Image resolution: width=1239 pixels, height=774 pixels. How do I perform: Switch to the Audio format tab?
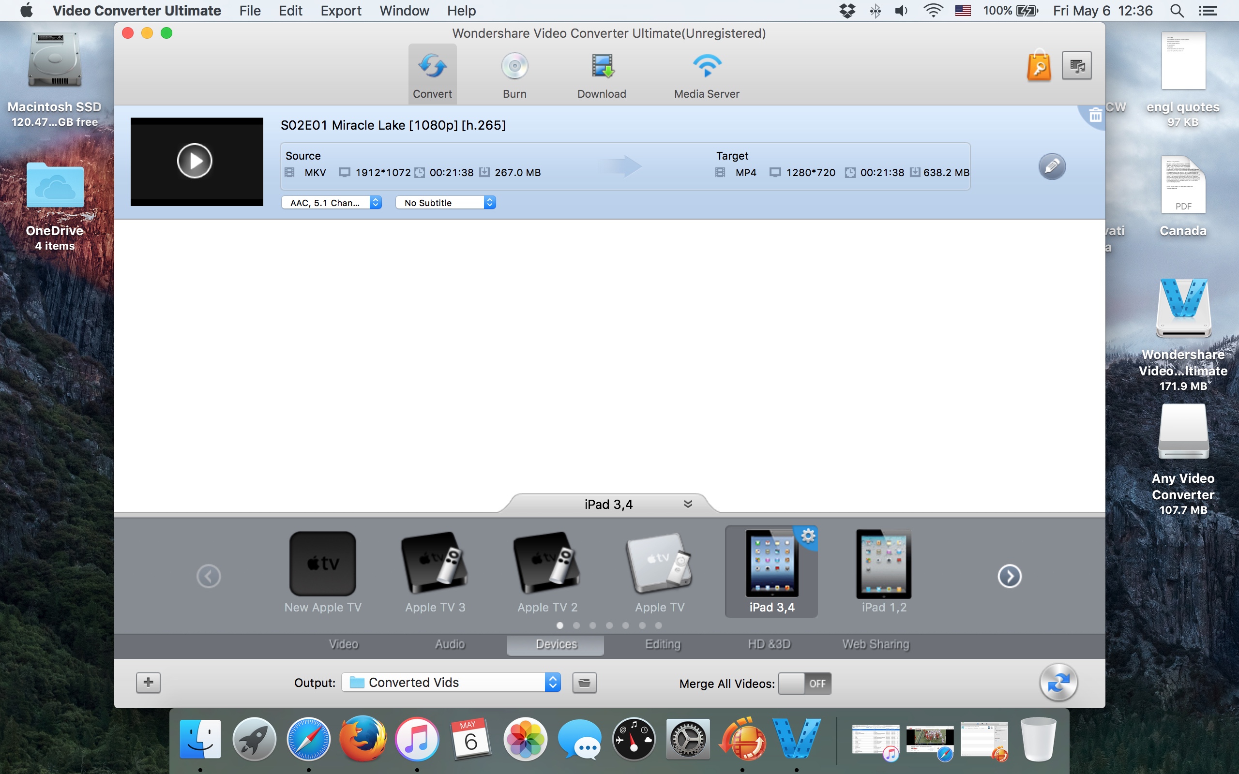[450, 644]
